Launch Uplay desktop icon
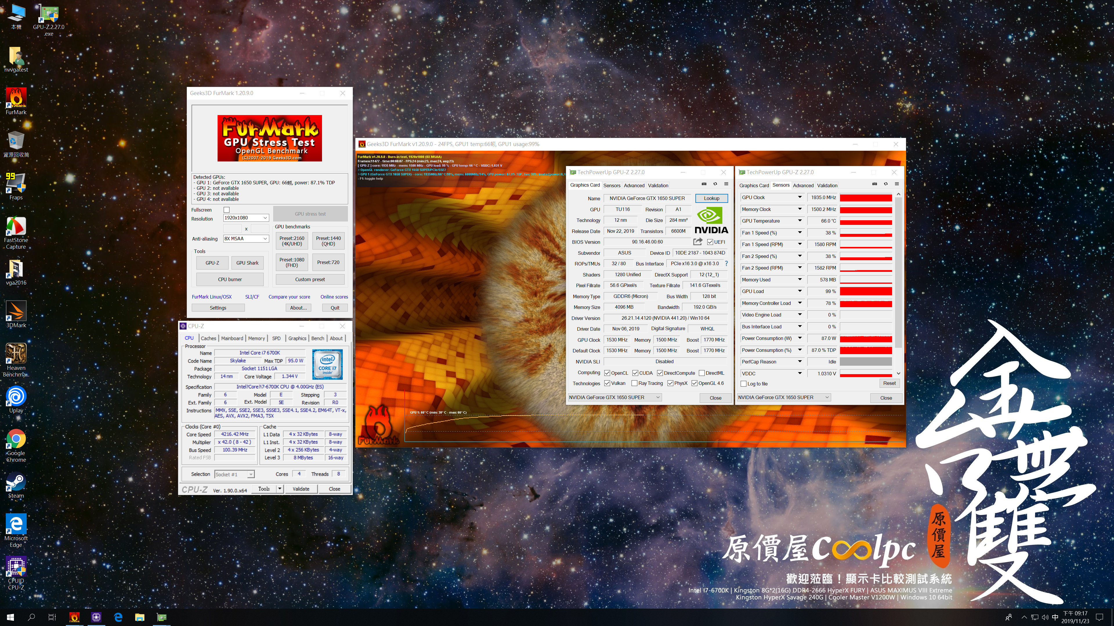1114x626 pixels. [16, 399]
